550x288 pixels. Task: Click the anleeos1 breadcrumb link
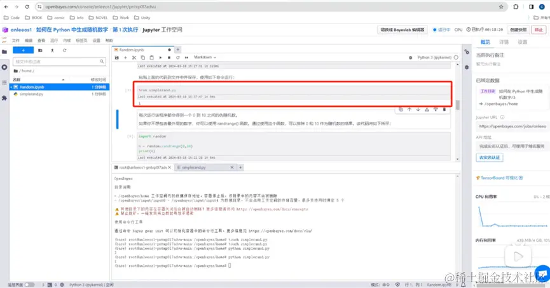(21, 30)
